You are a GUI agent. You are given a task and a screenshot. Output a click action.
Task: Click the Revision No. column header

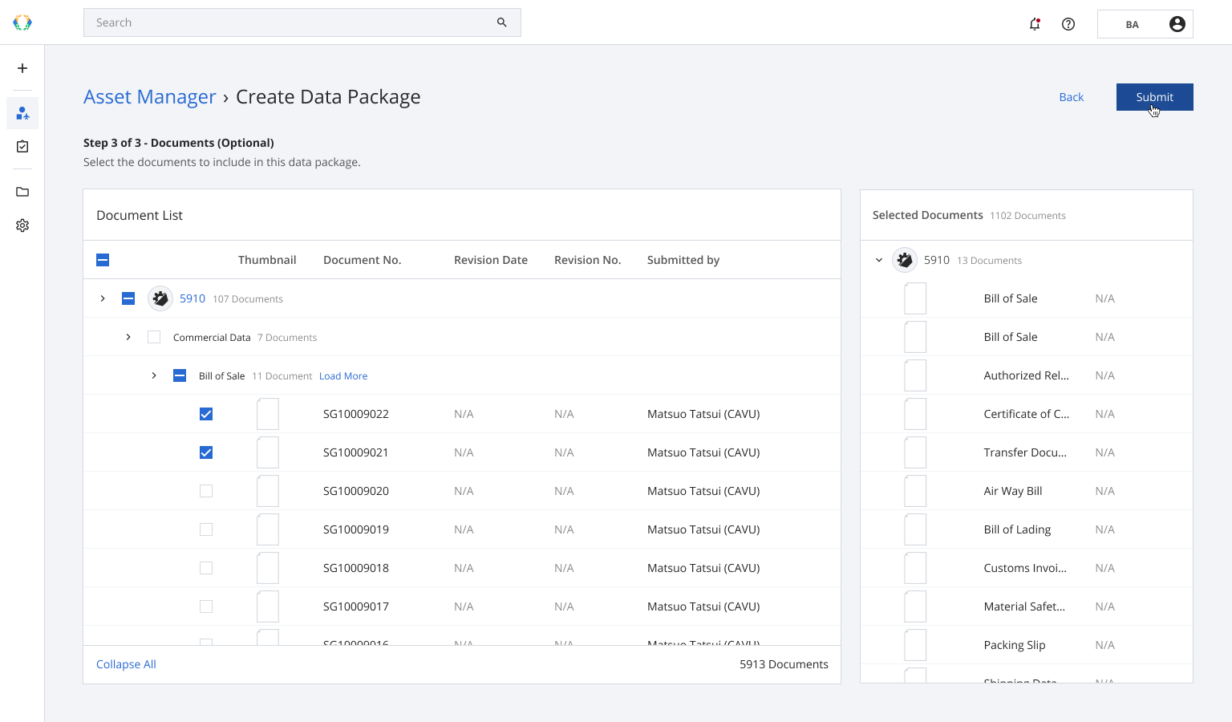pos(588,260)
